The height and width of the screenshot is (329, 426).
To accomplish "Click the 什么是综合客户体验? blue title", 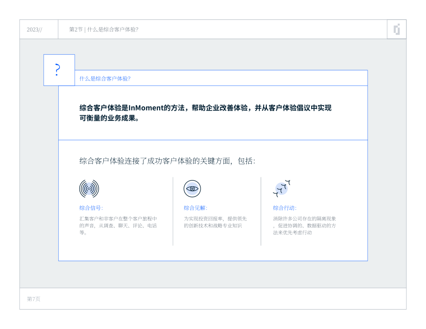I will [x=105, y=79].
